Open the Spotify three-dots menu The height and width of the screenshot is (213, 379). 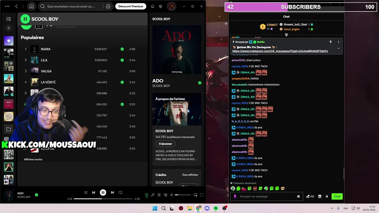point(7,6)
